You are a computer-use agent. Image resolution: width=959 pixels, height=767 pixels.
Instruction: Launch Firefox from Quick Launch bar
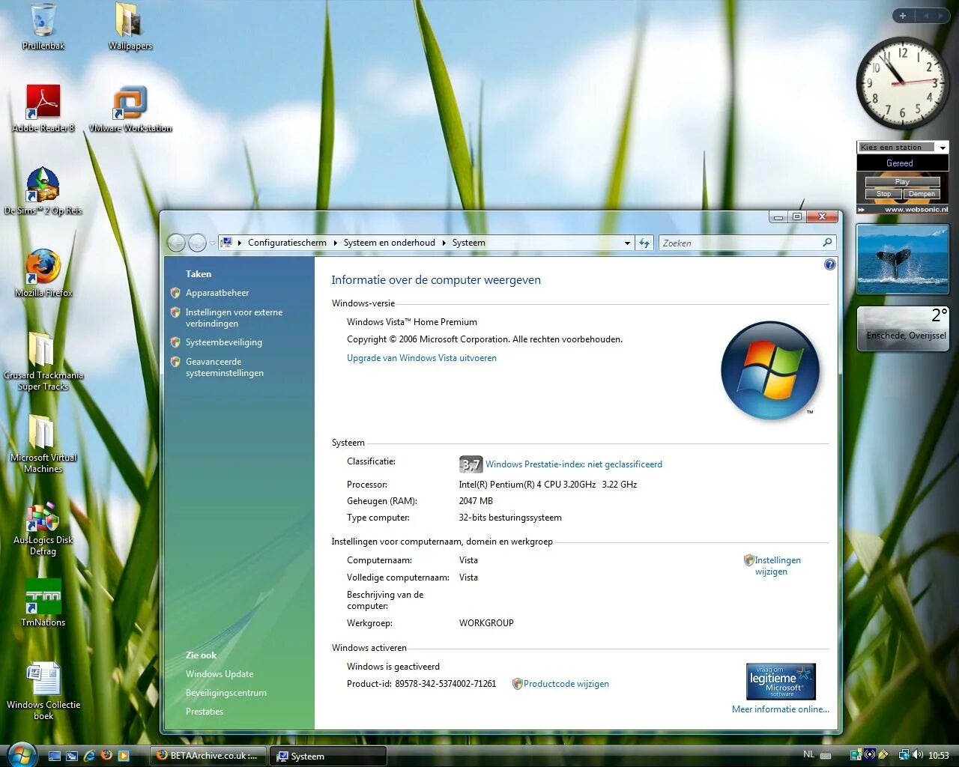106,756
